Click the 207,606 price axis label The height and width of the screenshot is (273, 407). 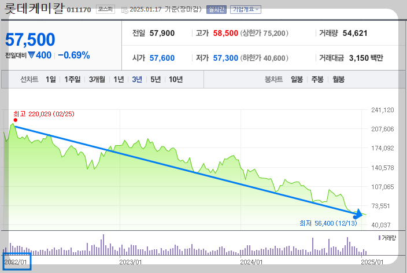click(383, 129)
